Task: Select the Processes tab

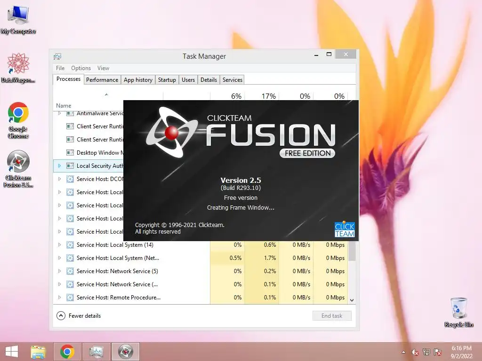Action: pos(68,79)
